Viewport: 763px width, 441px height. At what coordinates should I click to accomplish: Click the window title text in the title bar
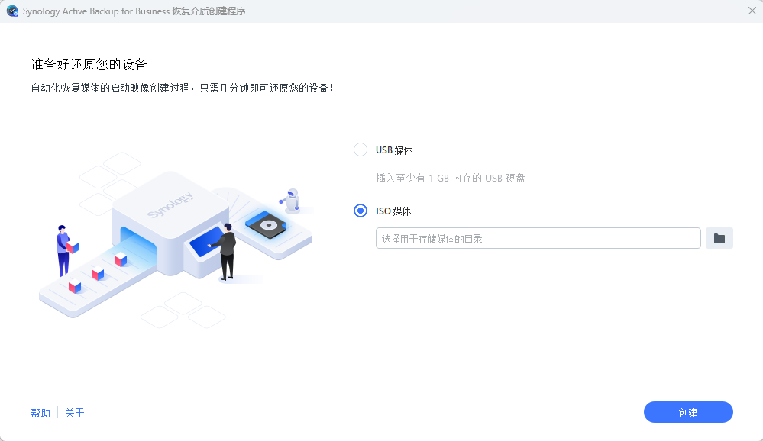134,11
